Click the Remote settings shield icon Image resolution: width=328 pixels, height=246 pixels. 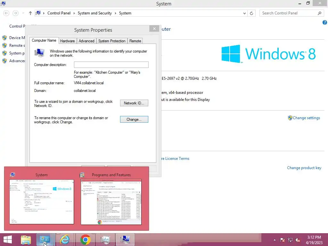4,45
